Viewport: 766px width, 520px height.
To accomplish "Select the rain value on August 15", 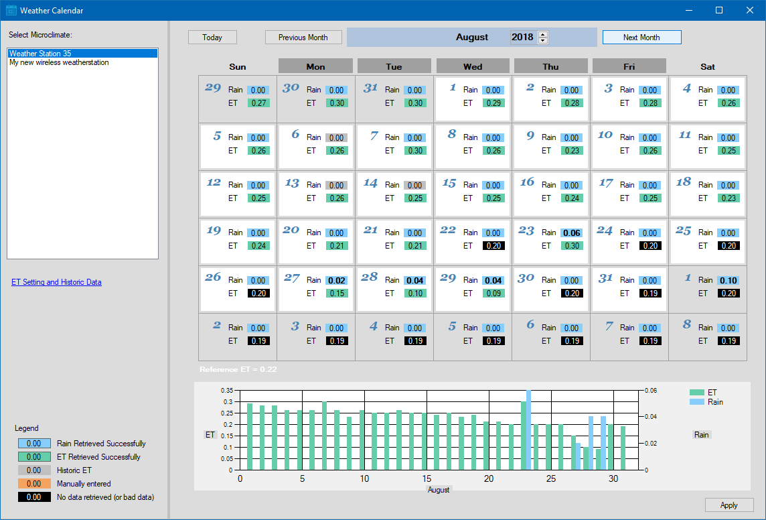I will (493, 185).
